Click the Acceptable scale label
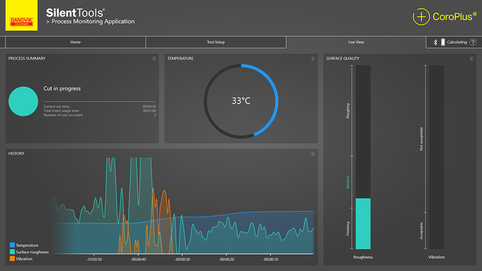Viewport: 482px width, 271px height. click(421, 231)
